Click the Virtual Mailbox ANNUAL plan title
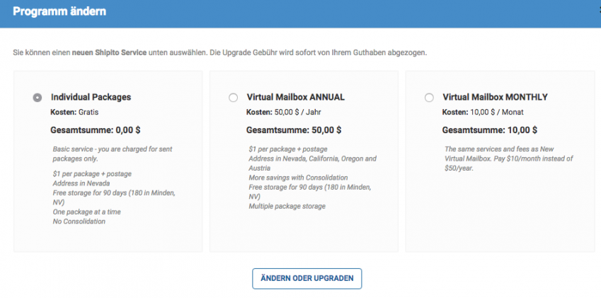 295,97
